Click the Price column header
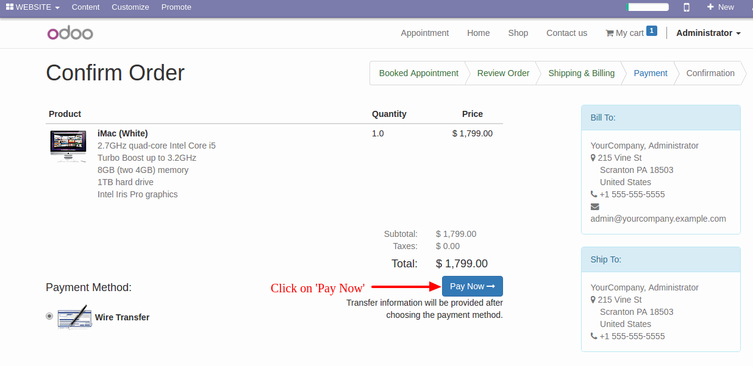This screenshot has width=753, height=366. click(473, 114)
